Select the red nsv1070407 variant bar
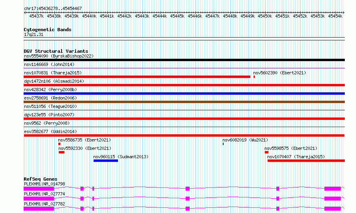This screenshot has height=213, width=356. pos(306,161)
